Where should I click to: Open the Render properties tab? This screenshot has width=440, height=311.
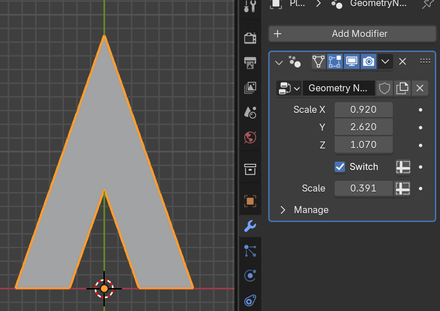pyautogui.click(x=250, y=38)
